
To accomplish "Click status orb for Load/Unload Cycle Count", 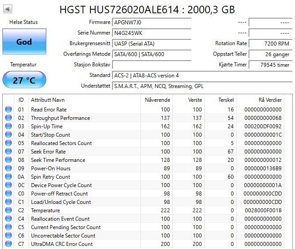I will [8, 202].
